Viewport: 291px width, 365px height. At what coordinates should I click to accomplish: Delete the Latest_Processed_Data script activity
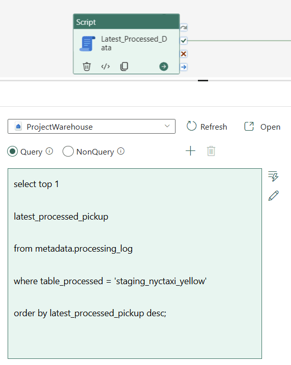coord(86,67)
